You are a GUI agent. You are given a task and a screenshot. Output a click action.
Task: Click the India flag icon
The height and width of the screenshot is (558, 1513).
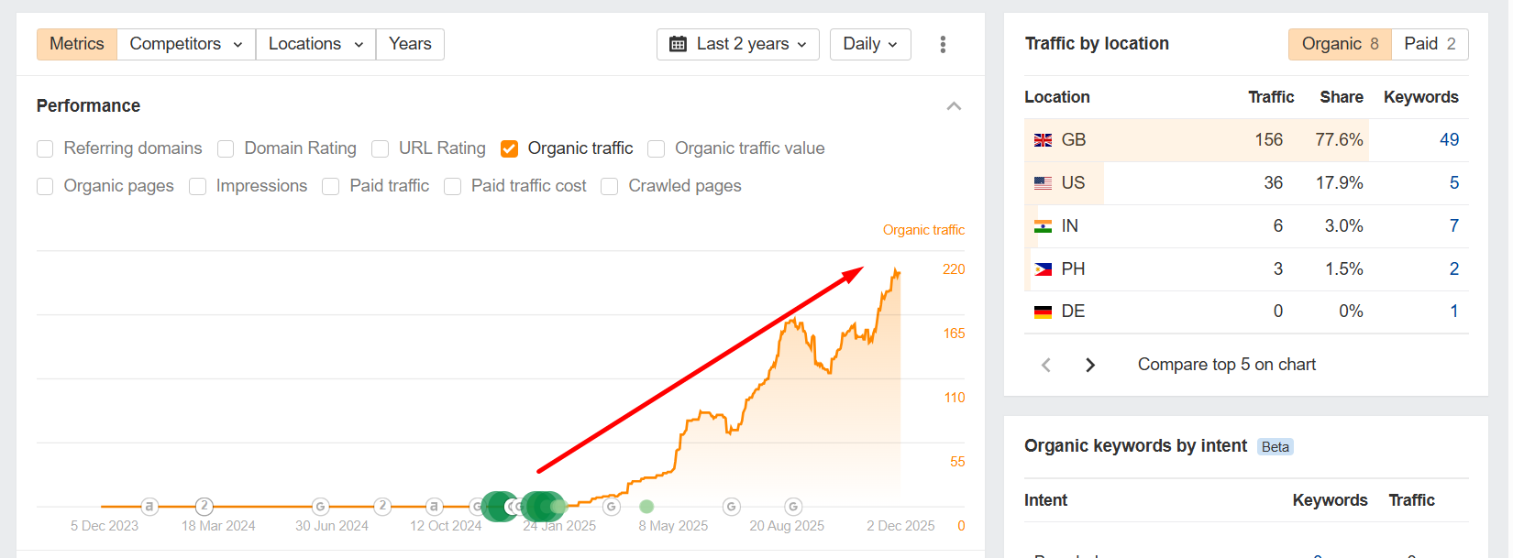(x=1043, y=226)
